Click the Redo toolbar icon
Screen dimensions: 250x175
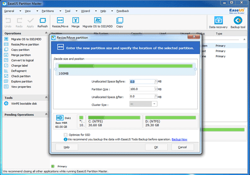[x=19, y=20]
